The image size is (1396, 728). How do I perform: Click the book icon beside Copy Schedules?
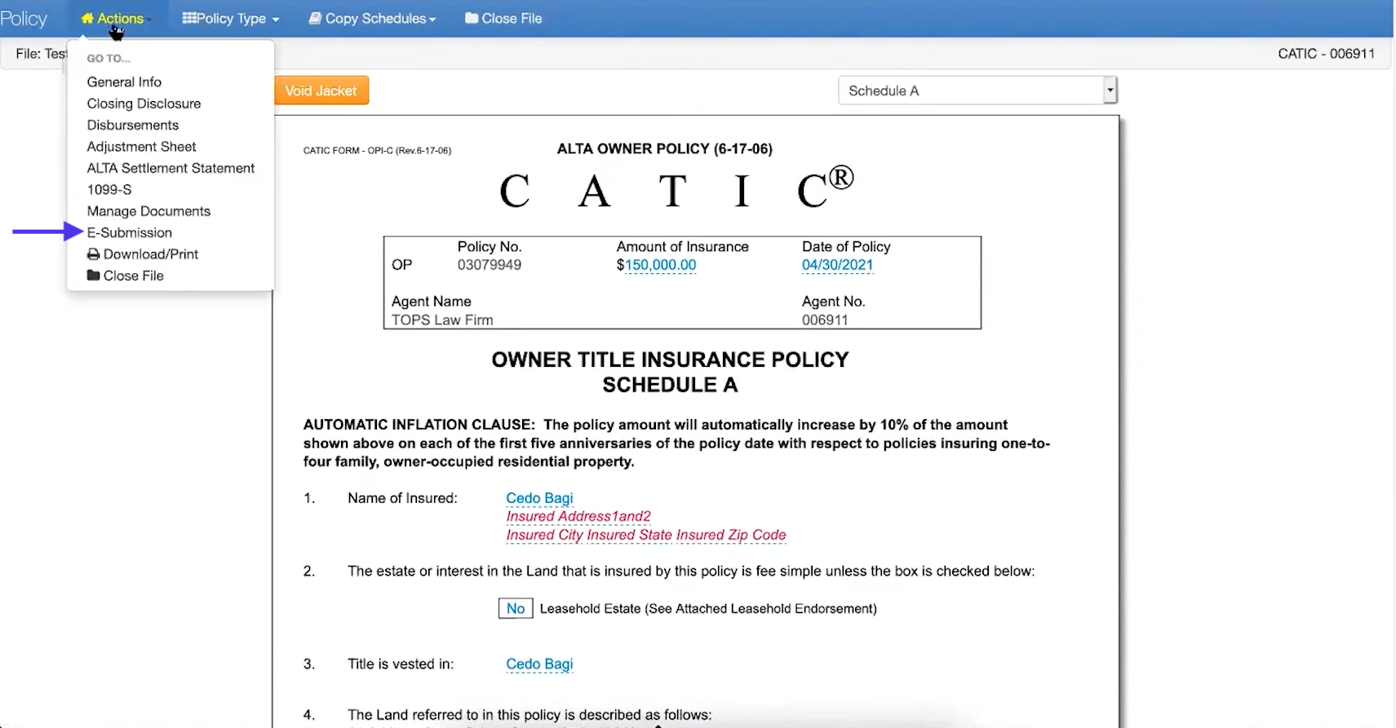[x=314, y=18]
